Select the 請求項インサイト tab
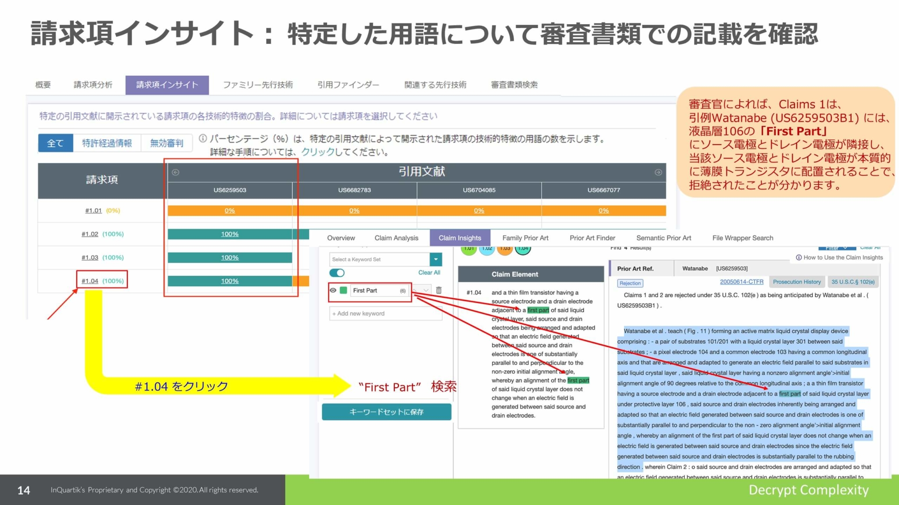 point(167,85)
